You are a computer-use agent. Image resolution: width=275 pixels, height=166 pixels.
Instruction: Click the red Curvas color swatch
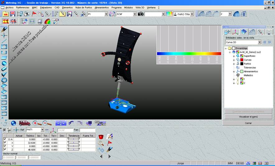point(242,60)
